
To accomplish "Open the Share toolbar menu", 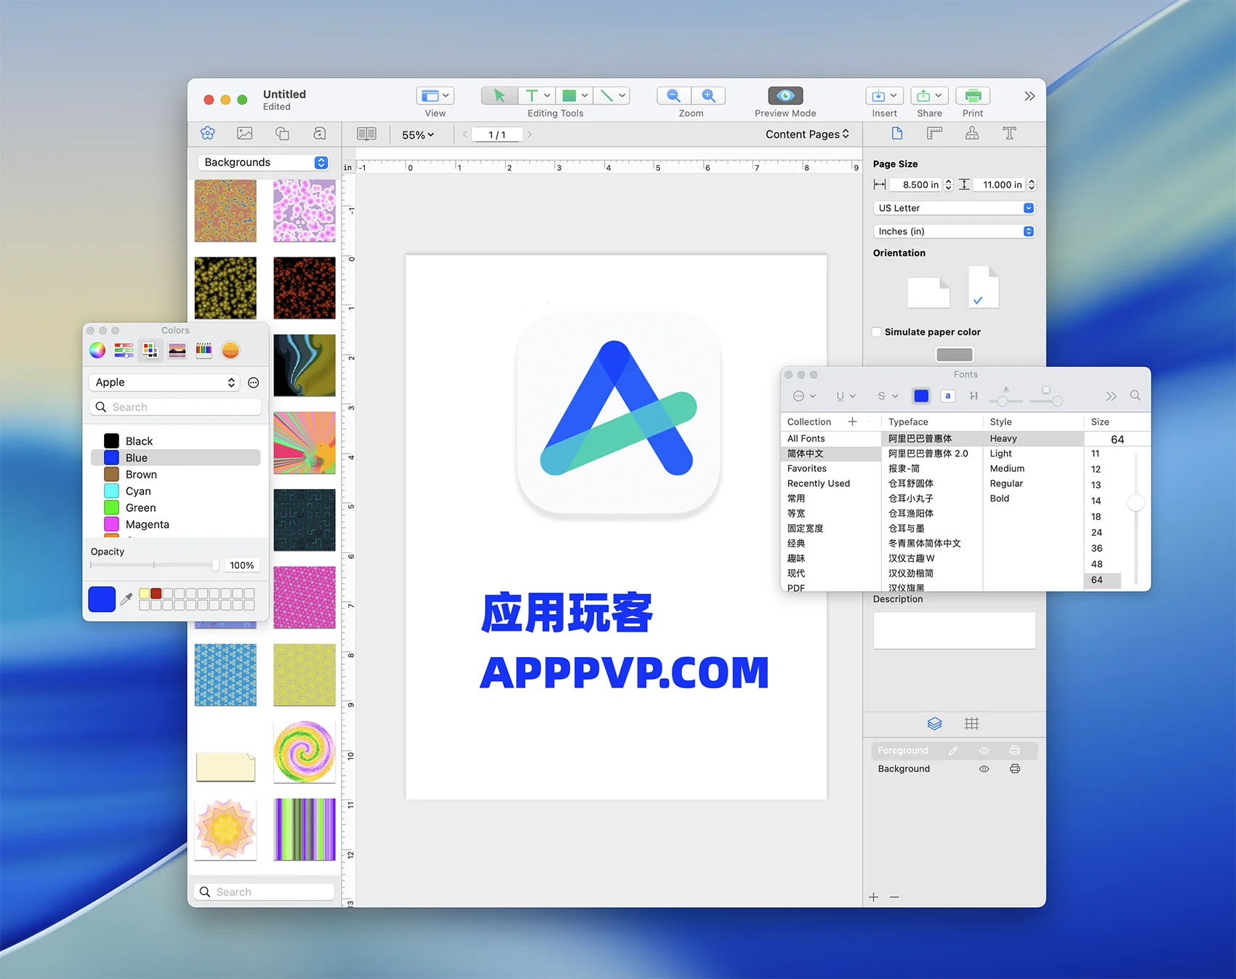I will point(929,95).
